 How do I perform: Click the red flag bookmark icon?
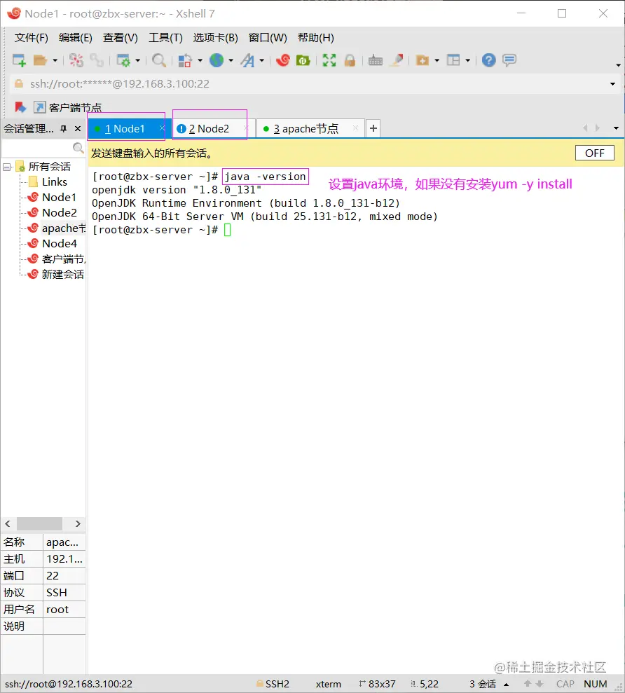coord(20,107)
